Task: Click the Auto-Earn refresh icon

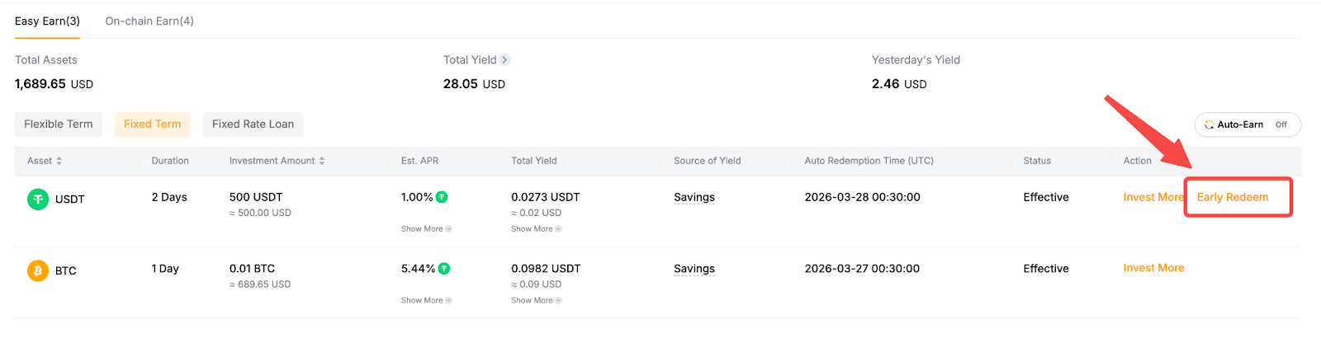Action: pos(1209,124)
